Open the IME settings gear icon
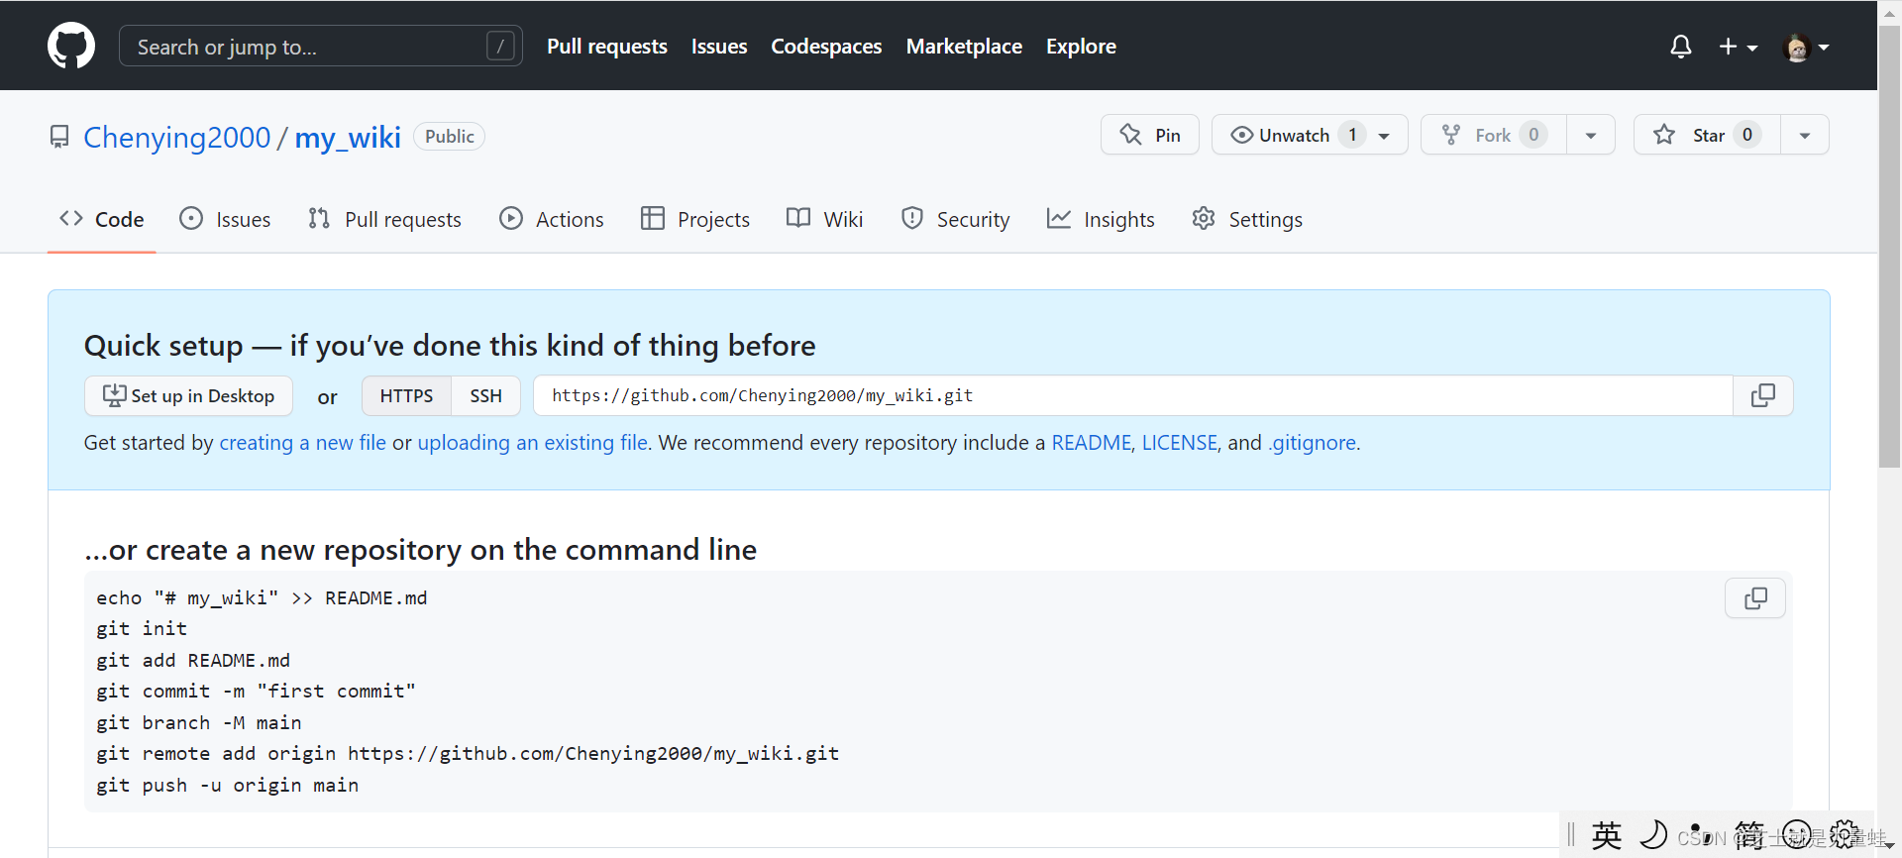 click(1845, 834)
